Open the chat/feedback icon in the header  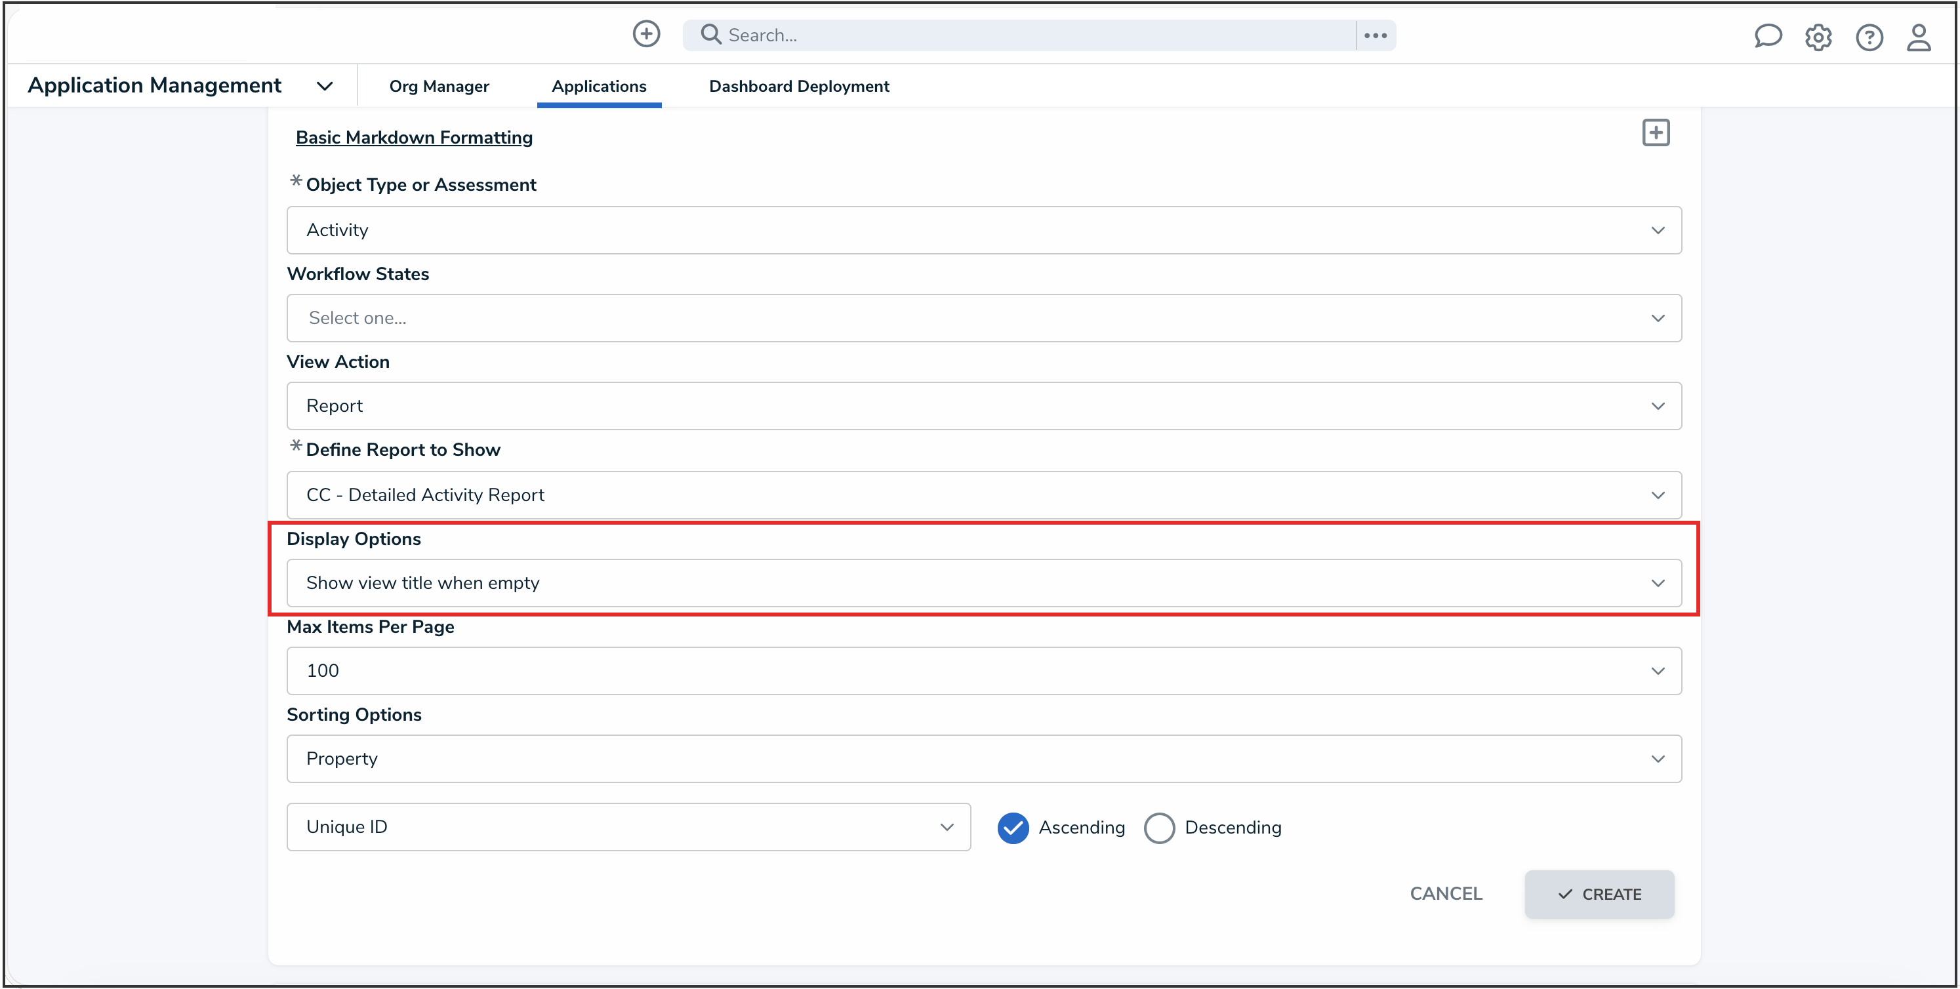coord(1768,36)
